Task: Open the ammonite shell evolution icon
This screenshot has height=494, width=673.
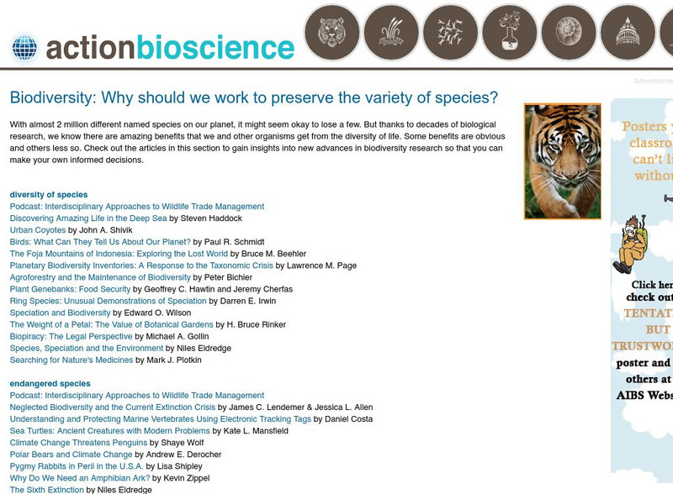Action: [570, 33]
